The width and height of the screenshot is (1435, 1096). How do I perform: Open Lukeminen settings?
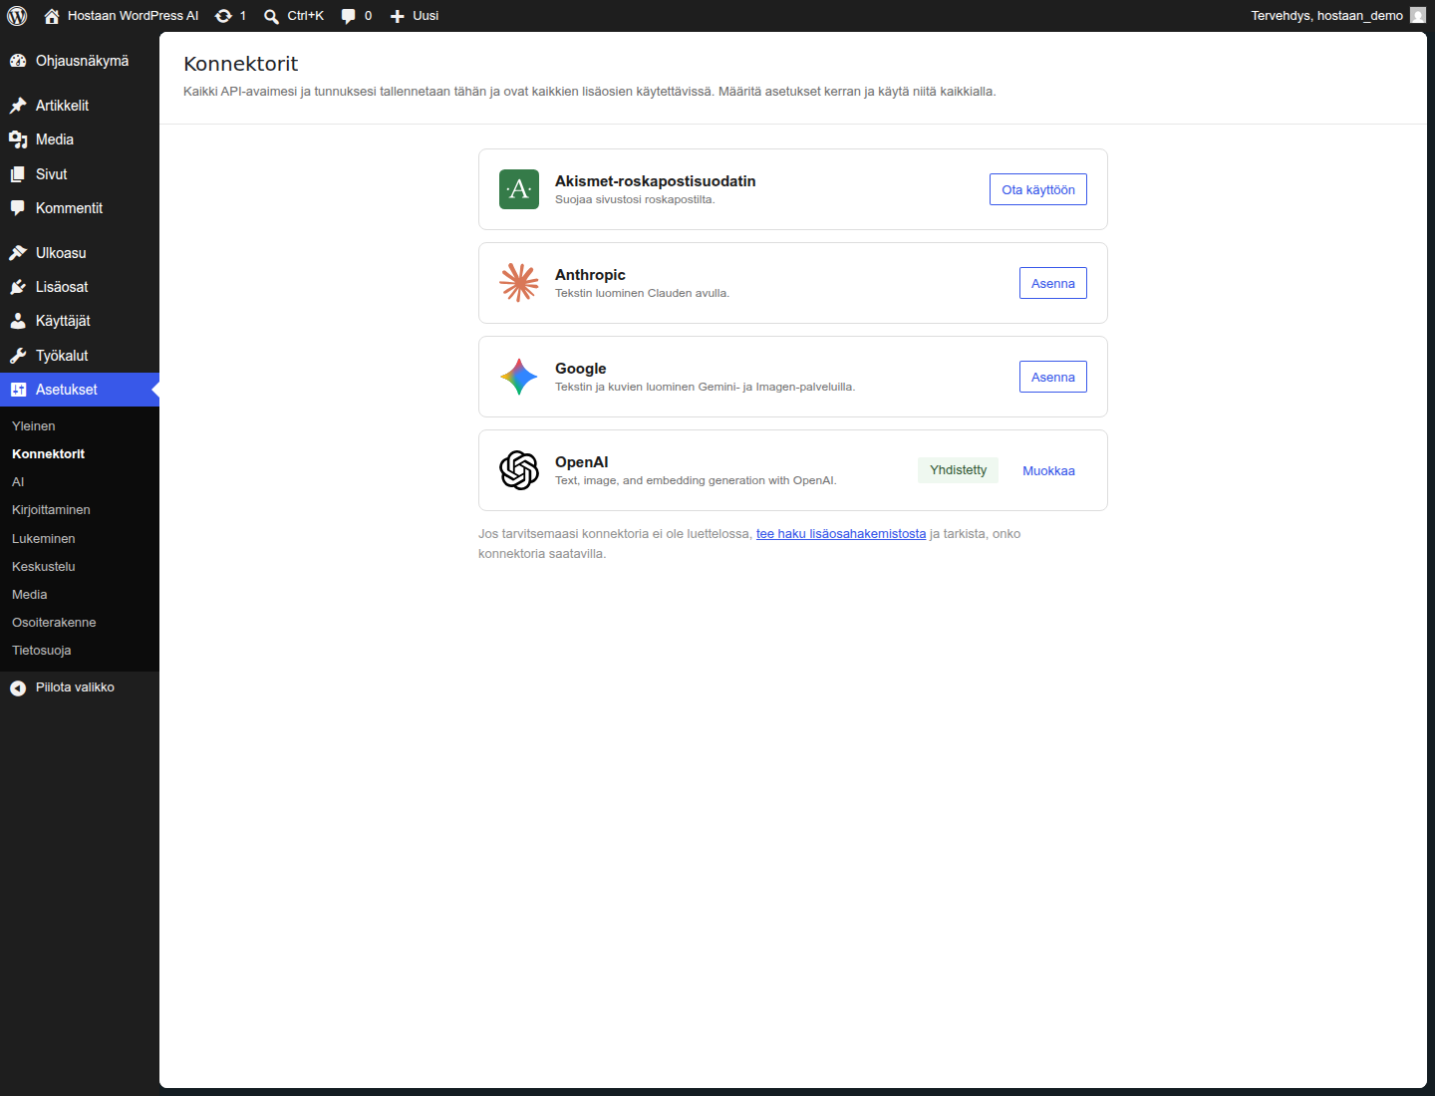click(x=44, y=538)
